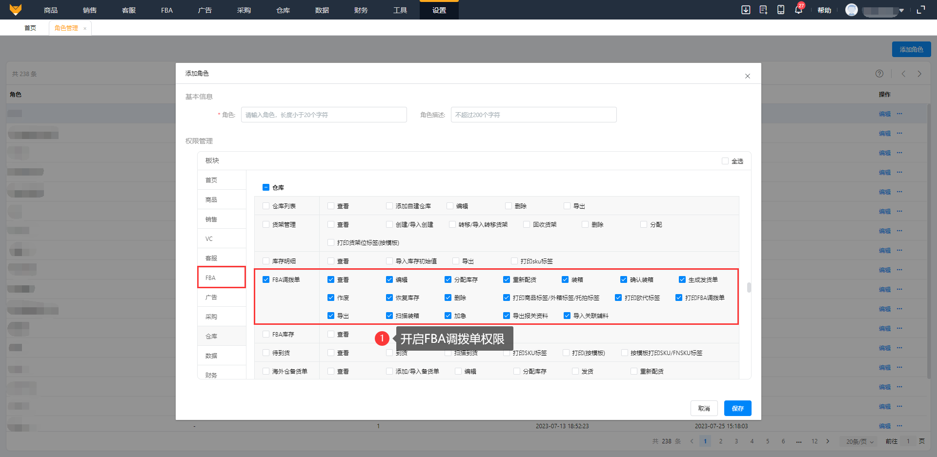Click the add-note icon in top bar
The image size is (937, 457).
pos(763,10)
